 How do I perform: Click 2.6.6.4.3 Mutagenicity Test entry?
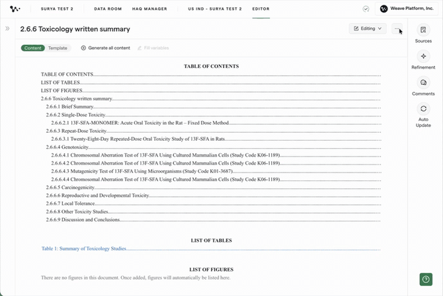coord(216,171)
